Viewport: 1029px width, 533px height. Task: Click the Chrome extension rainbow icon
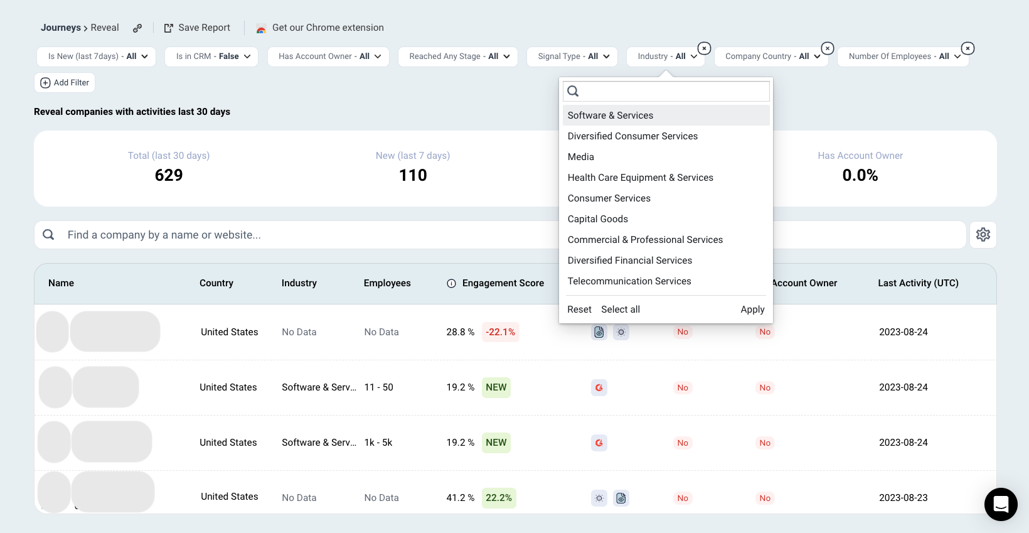(x=261, y=29)
